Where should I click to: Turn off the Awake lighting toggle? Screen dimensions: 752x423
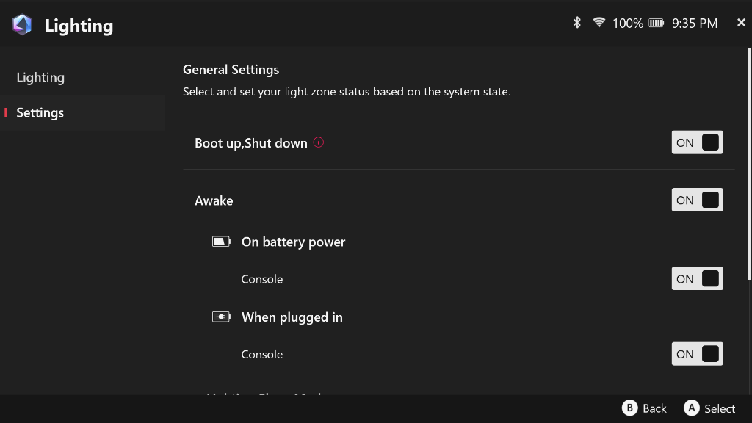697,200
